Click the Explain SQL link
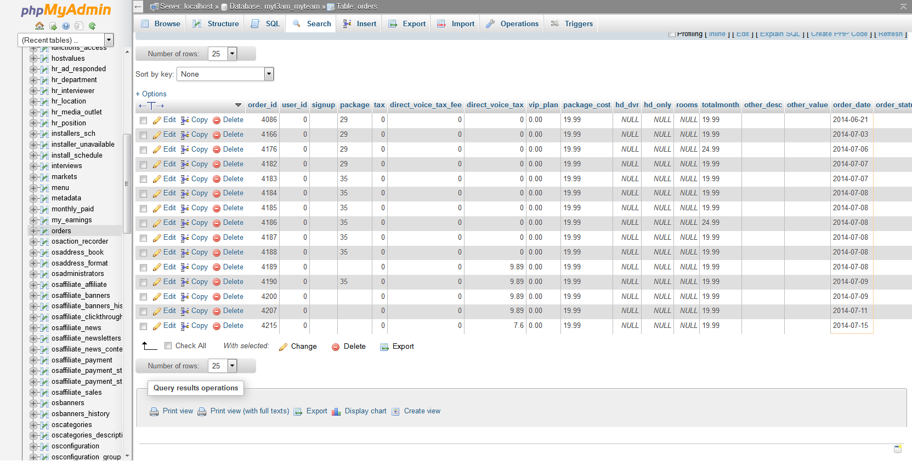 click(x=780, y=34)
